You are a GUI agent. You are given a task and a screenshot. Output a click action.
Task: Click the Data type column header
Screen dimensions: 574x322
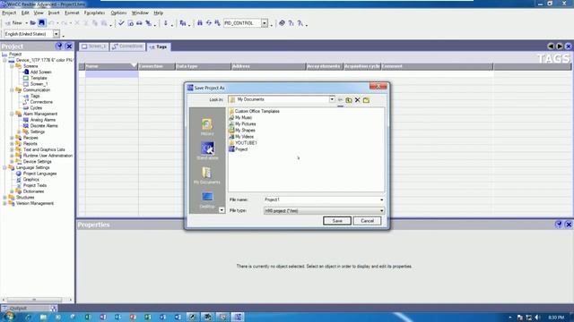[203, 66]
